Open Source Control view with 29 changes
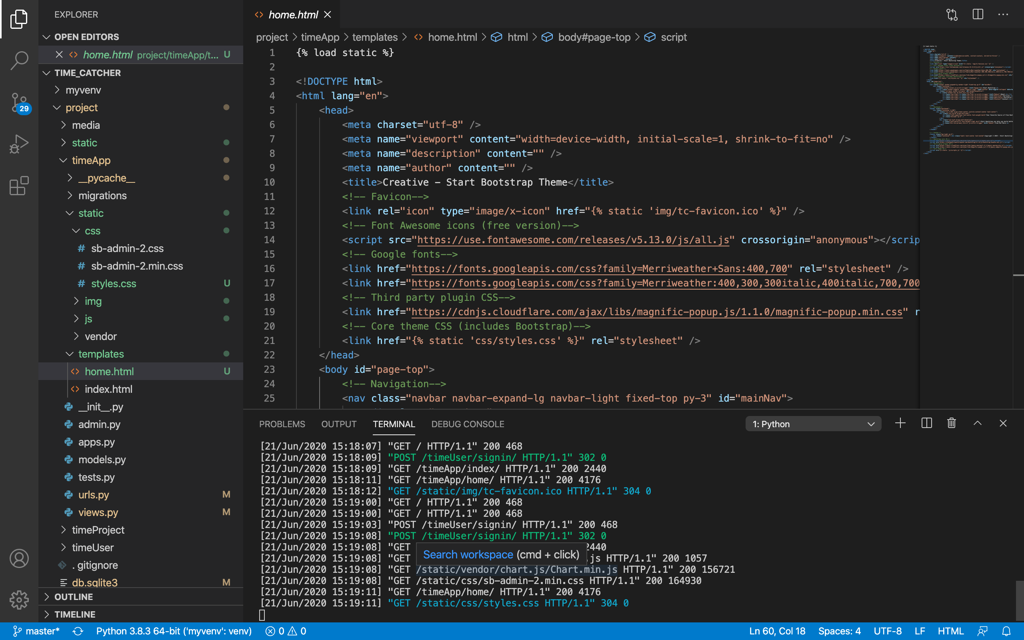Viewport: 1024px width, 640px height. pyautogui.click(x=19, y=102)
